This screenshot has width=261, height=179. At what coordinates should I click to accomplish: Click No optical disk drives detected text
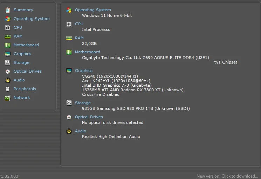tap(112, 122)
